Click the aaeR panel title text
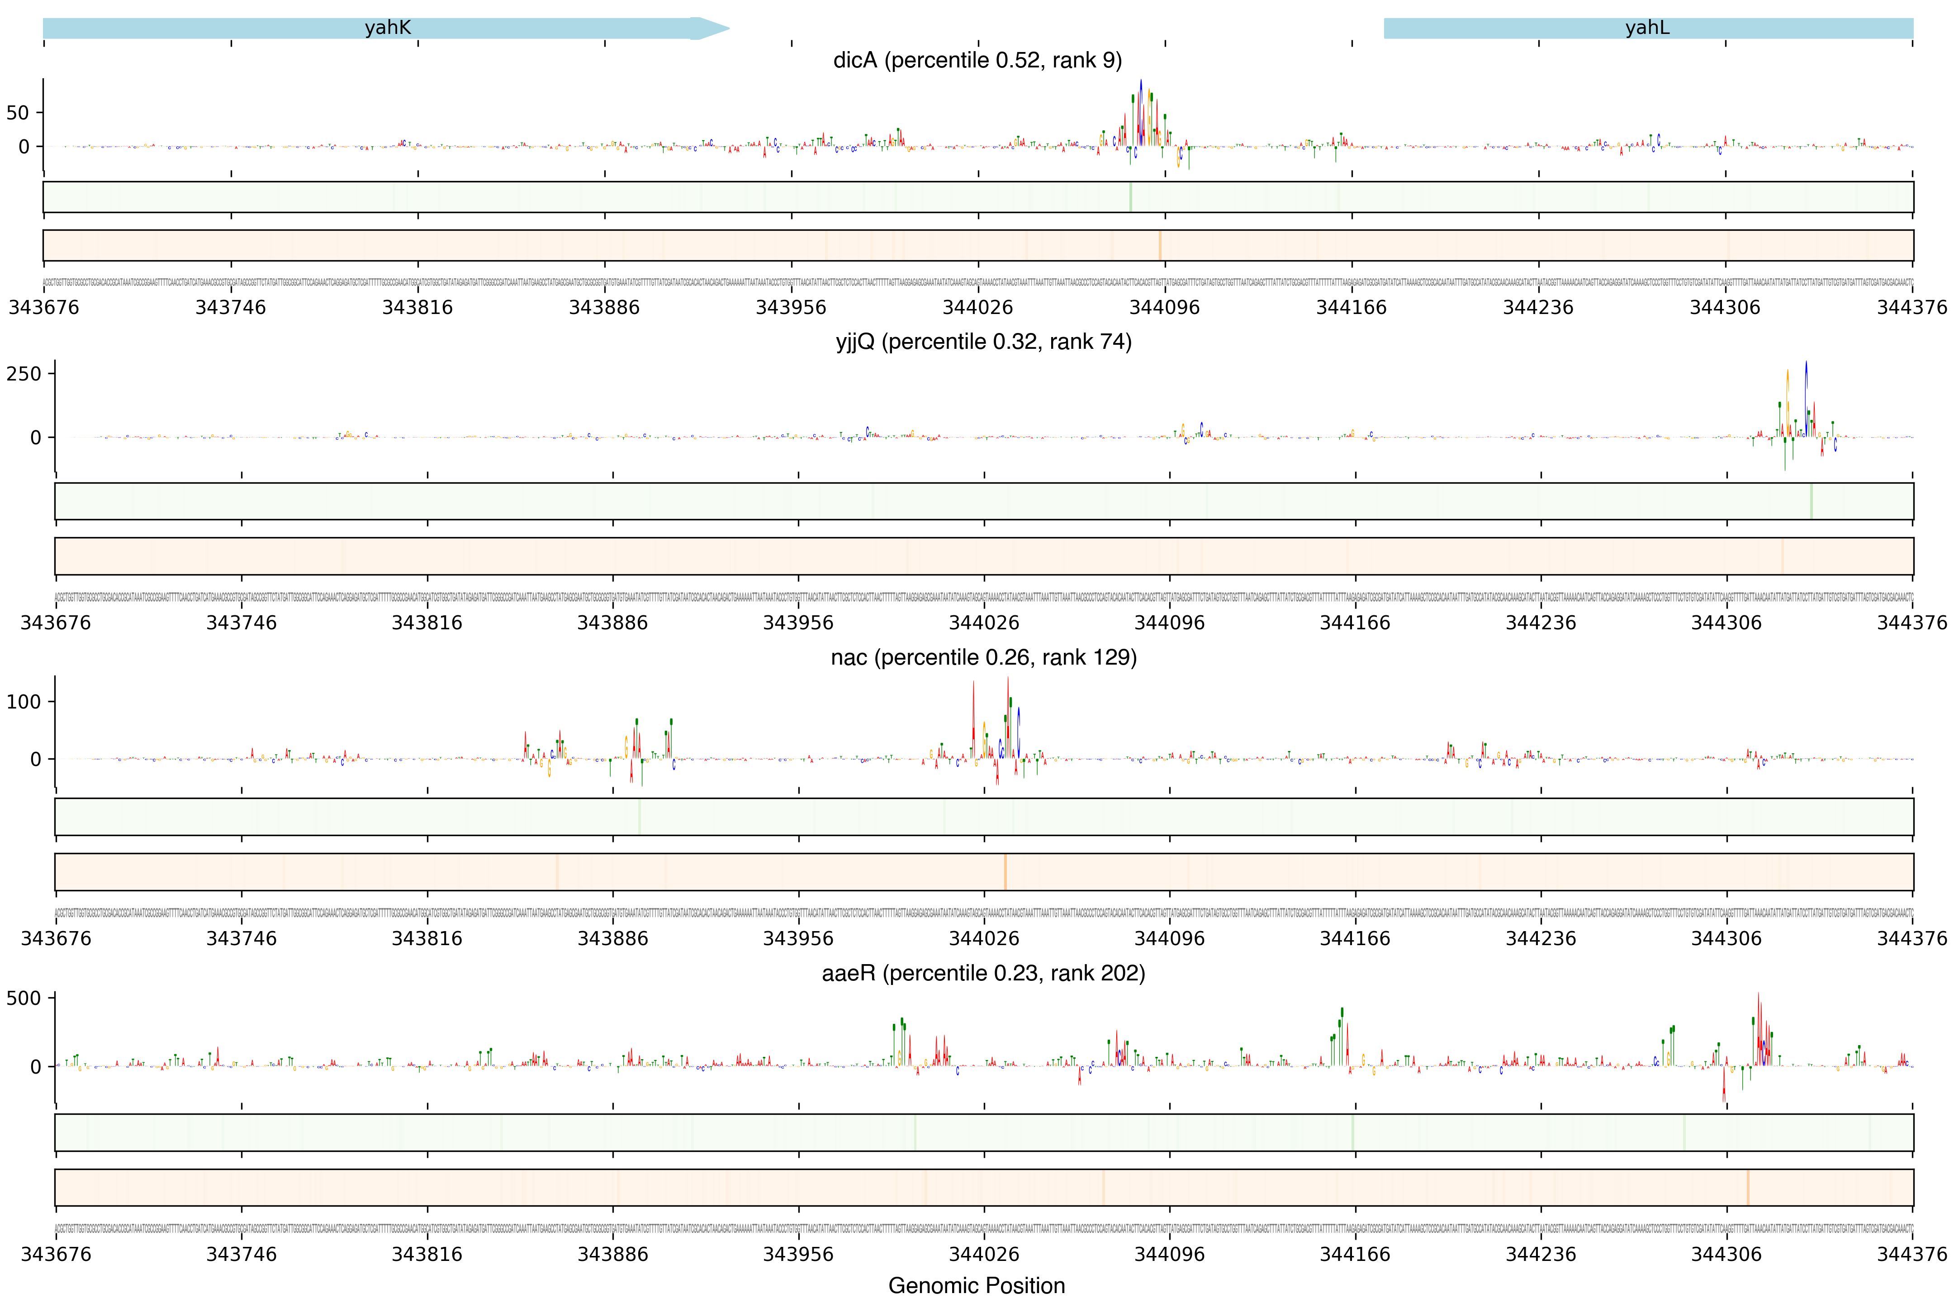Screen dimensions: 1954x1303 (x=984, y=973)
